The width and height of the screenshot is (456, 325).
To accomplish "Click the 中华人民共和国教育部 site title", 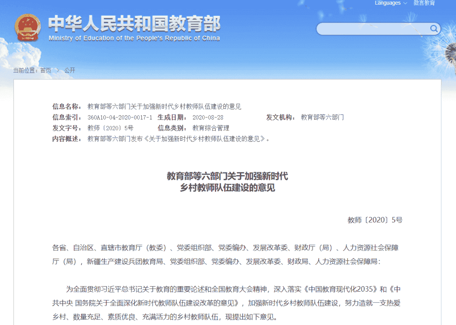I will click(134, 24).
